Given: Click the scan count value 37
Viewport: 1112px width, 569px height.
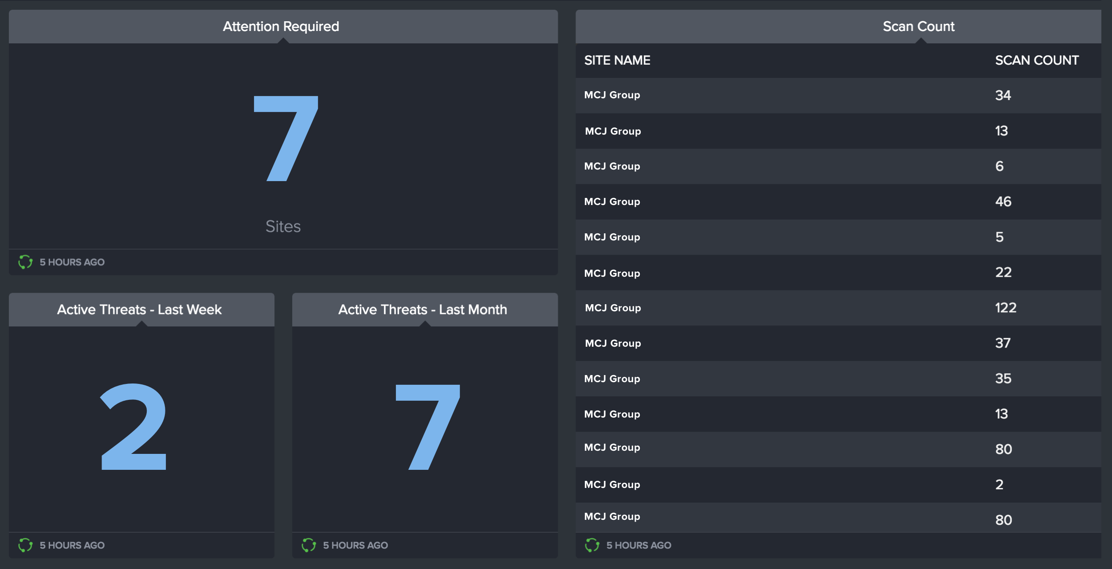Looking at the screenshot, I should pyautogui.click(x=1003, y=343).
